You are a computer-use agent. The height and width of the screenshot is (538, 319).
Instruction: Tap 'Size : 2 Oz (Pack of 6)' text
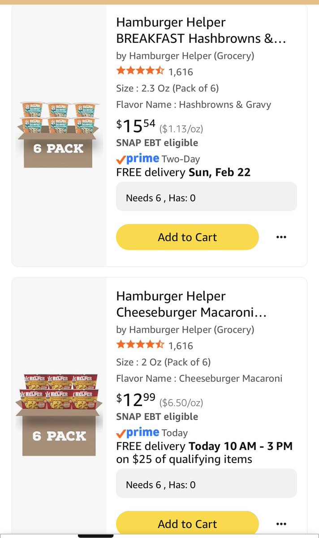(x=163, y=362)
